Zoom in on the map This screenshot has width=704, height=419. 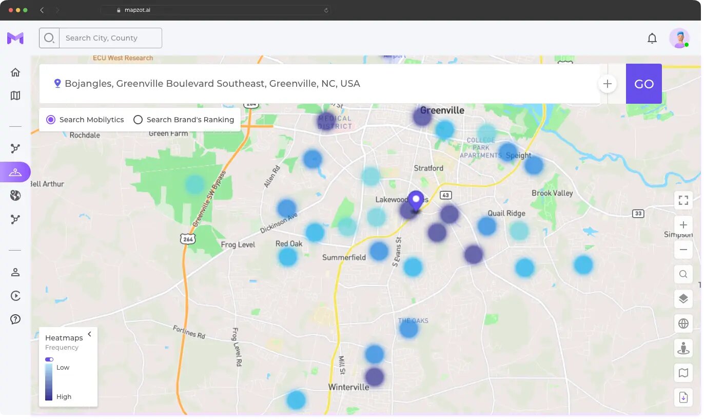click(683, 225)
